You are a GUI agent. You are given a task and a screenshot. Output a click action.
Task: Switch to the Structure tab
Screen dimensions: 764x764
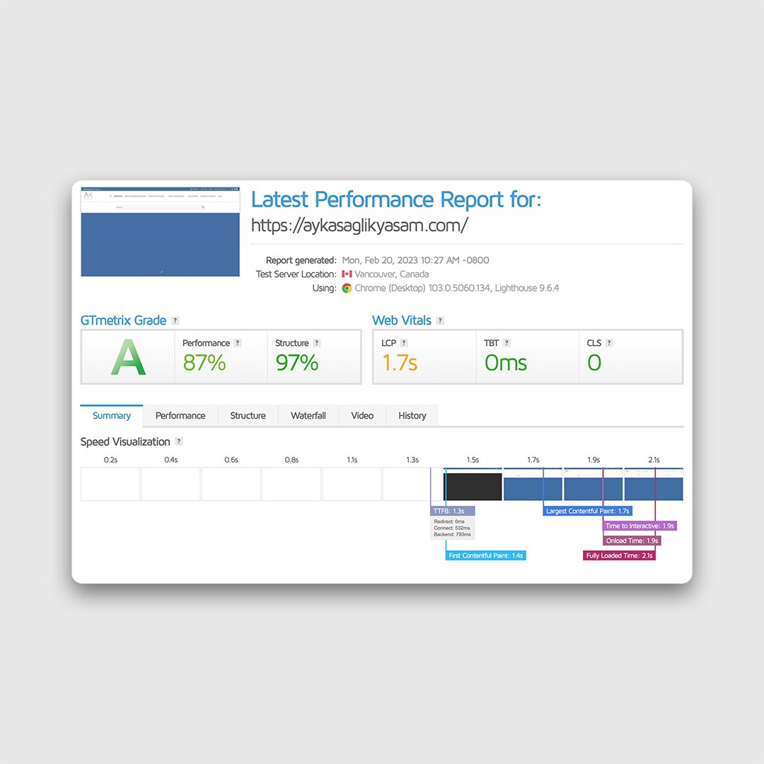pos(247,416)
